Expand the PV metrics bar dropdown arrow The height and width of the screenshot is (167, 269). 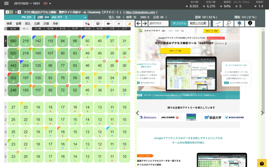[x=85, y=17]
